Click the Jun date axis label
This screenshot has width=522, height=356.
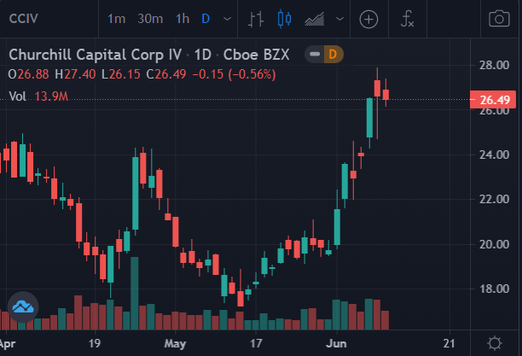click(336, 343)
